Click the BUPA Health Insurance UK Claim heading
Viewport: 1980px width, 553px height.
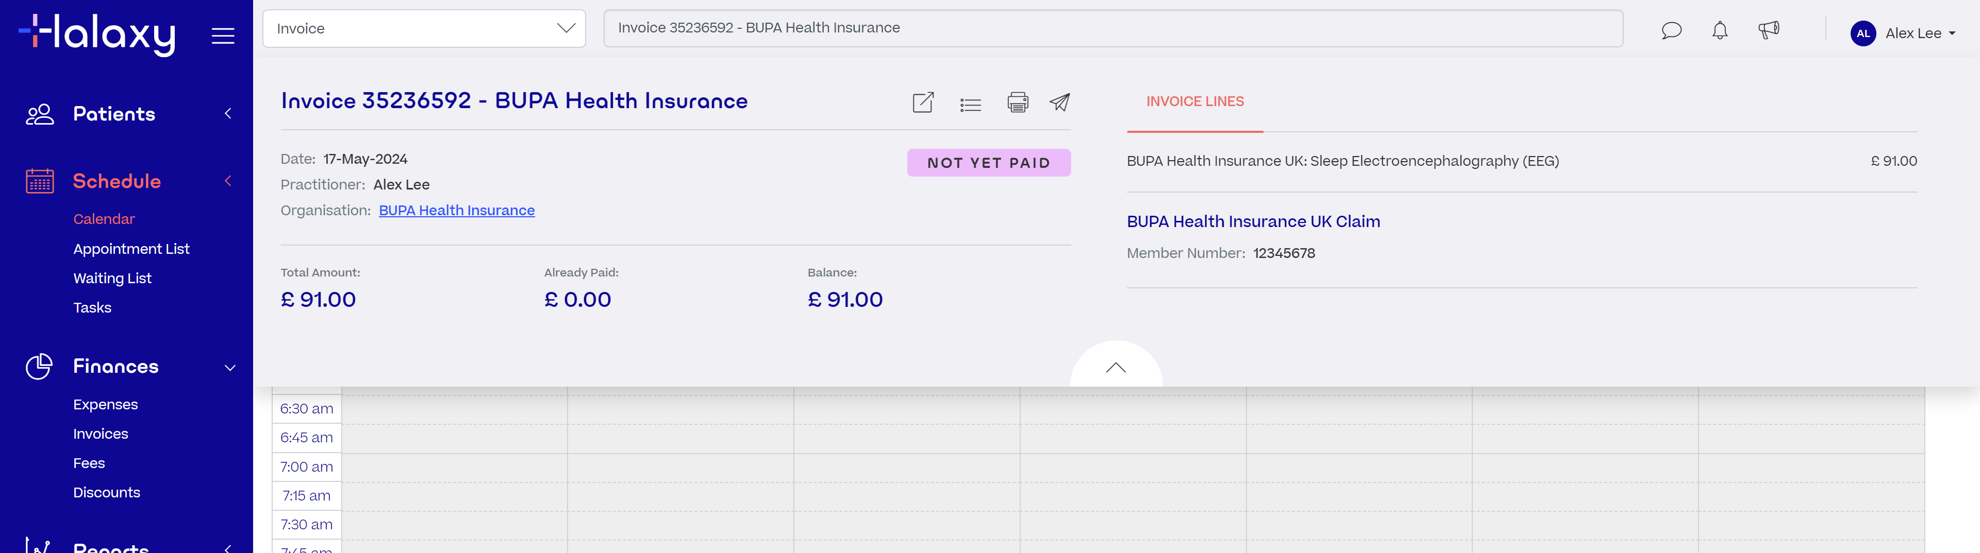(1253, 221)
